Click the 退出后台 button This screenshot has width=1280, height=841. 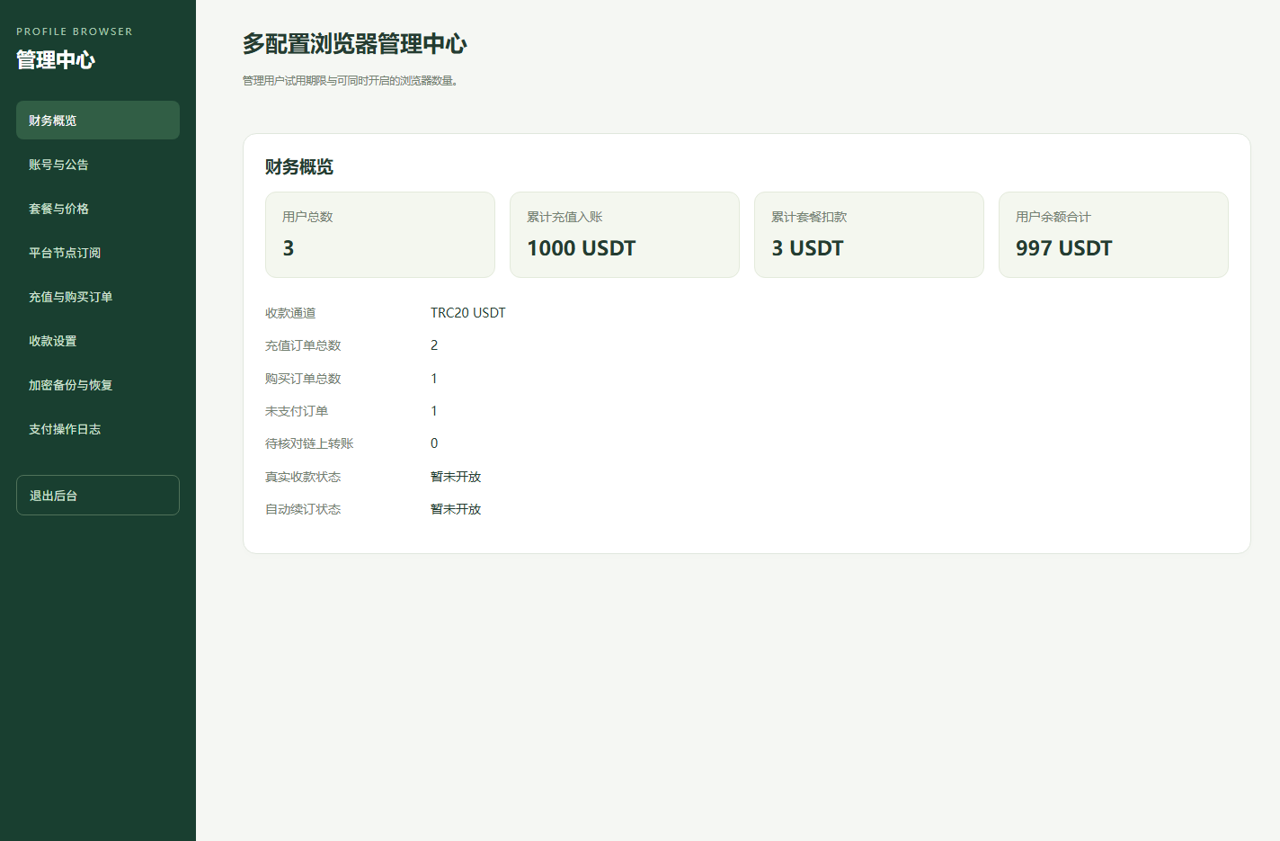[98, 496]
